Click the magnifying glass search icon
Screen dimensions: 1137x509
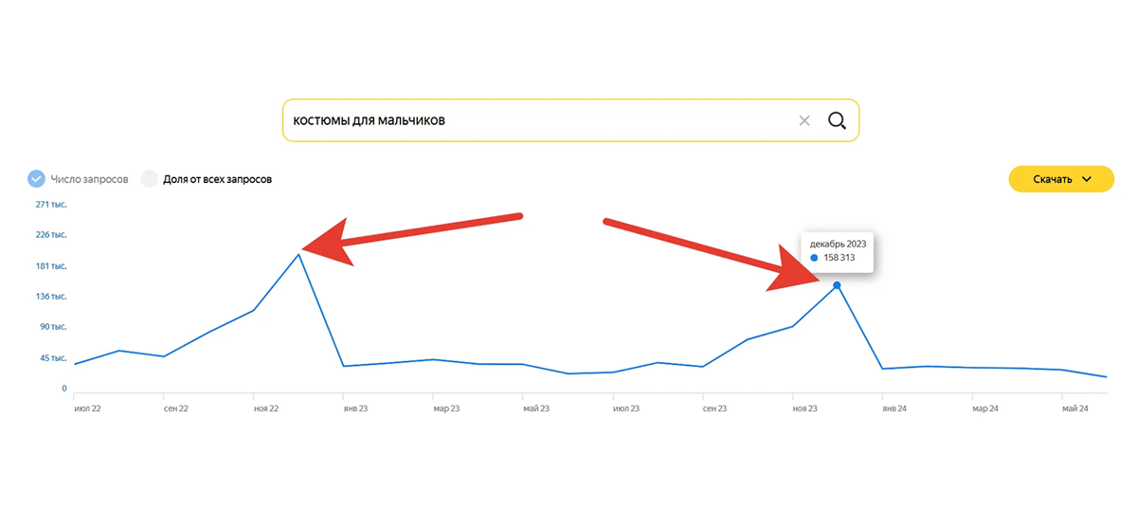pyautogui.click(x=837, y=120)
